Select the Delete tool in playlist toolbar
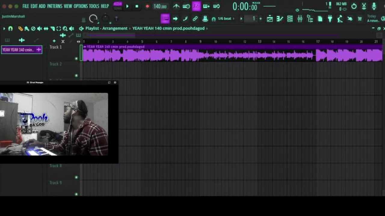 pos(33,28)
